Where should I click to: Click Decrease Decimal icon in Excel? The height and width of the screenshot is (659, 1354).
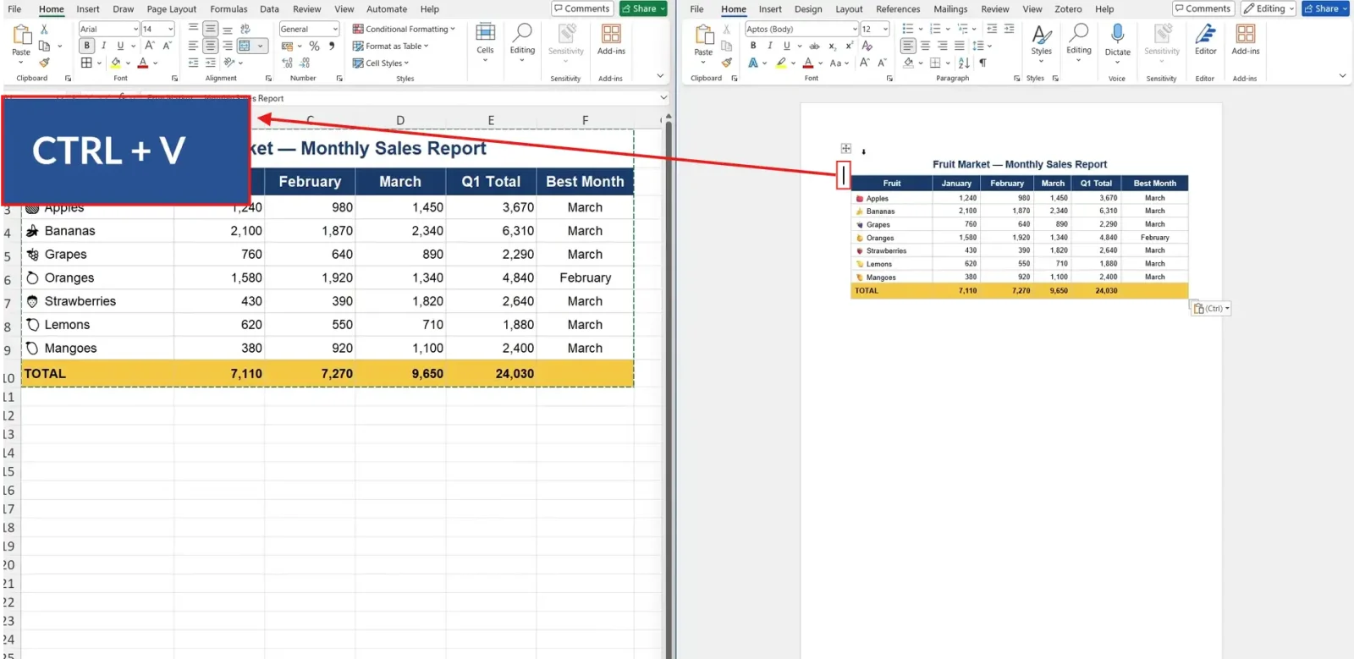pyautogui.click(x=305, y=63)
